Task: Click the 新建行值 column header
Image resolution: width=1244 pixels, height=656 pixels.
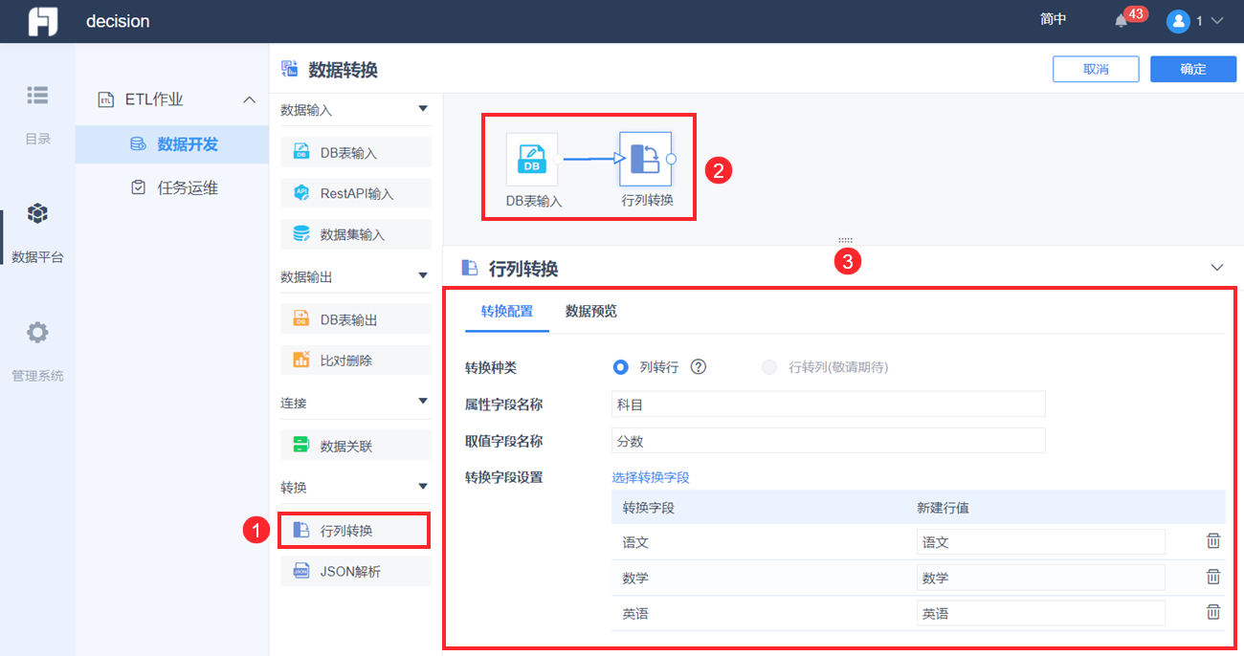Action: coord(943,508)
